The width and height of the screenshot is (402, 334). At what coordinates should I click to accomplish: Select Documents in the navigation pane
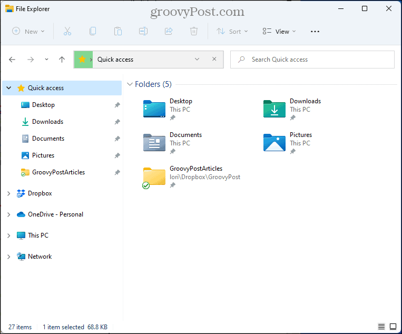click(x=48, y=139)
